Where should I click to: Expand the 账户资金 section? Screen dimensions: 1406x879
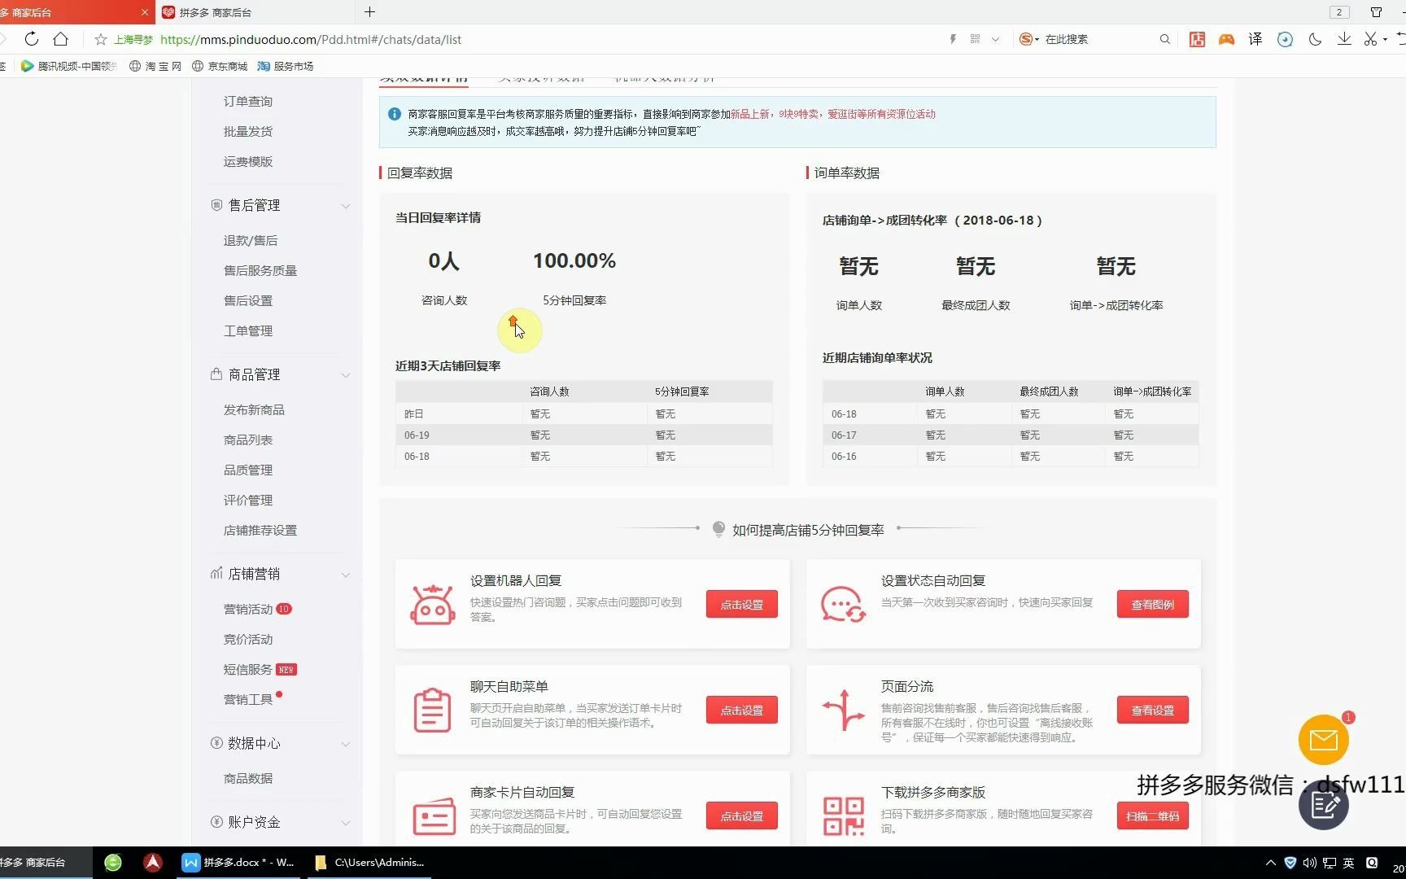[x=346, y=822]
